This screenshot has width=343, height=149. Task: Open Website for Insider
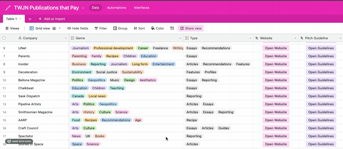point(276,64)
